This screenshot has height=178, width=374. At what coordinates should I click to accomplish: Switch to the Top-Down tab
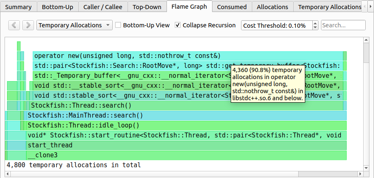tap(147, 7)
